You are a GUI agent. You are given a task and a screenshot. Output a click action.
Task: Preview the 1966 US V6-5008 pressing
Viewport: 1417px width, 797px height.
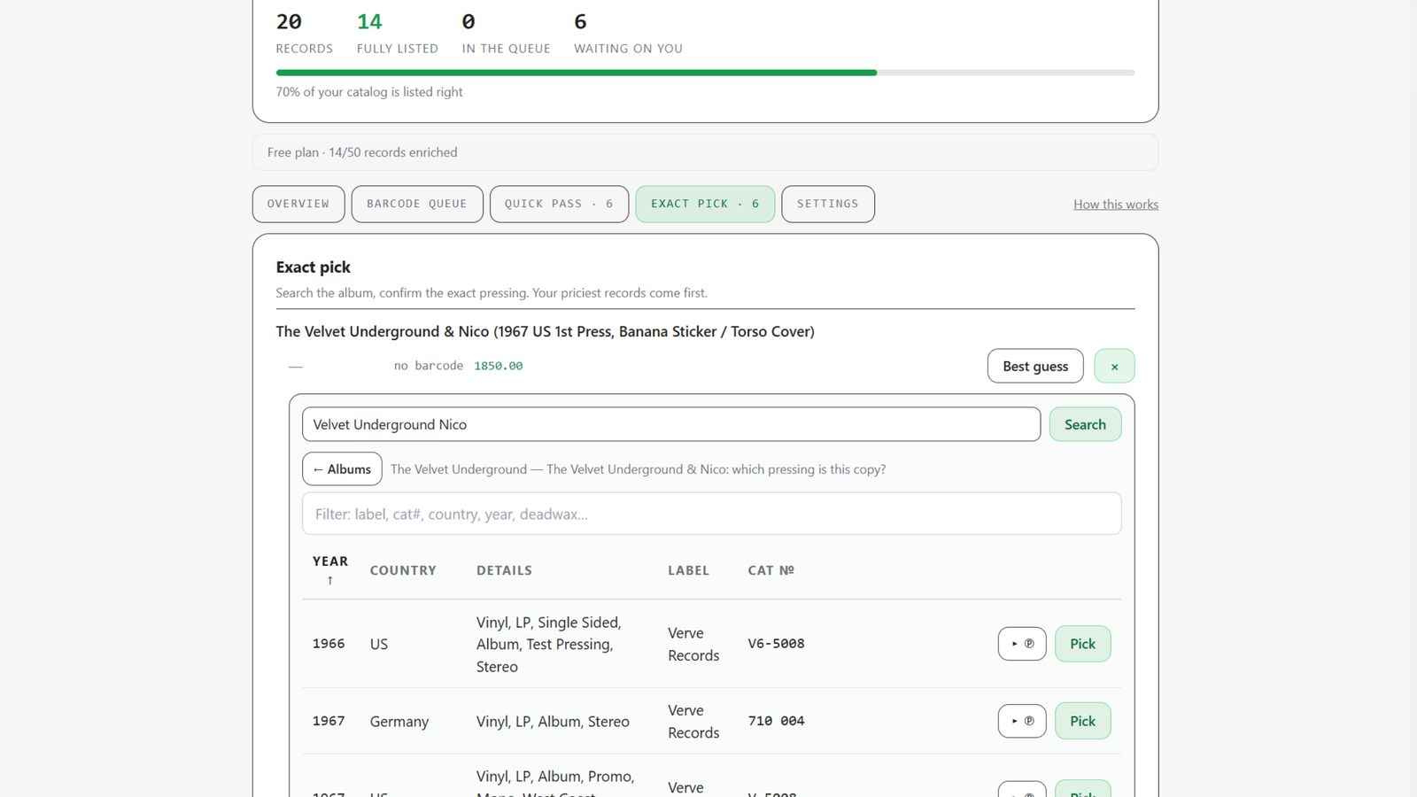pyautogui.click(x=1022, y=644)
